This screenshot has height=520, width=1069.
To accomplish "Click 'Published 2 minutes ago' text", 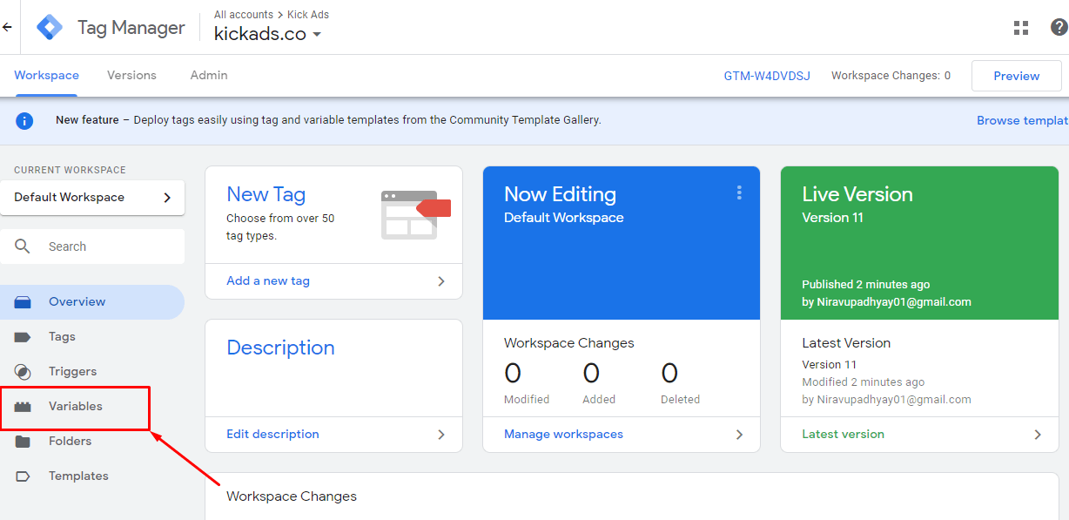I will (865, 285).
